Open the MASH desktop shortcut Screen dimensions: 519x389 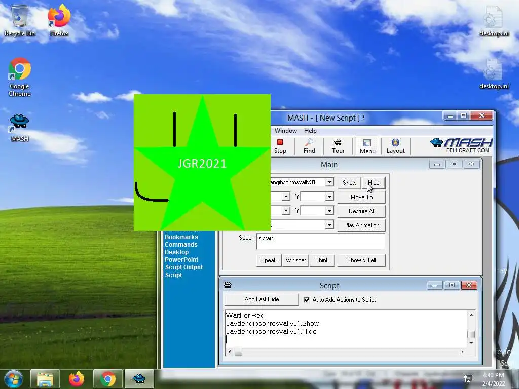coord(20,128)
